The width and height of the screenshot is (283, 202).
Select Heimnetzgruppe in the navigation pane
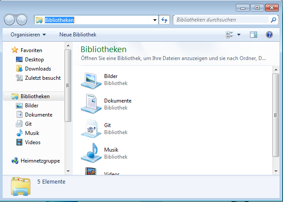40,161
